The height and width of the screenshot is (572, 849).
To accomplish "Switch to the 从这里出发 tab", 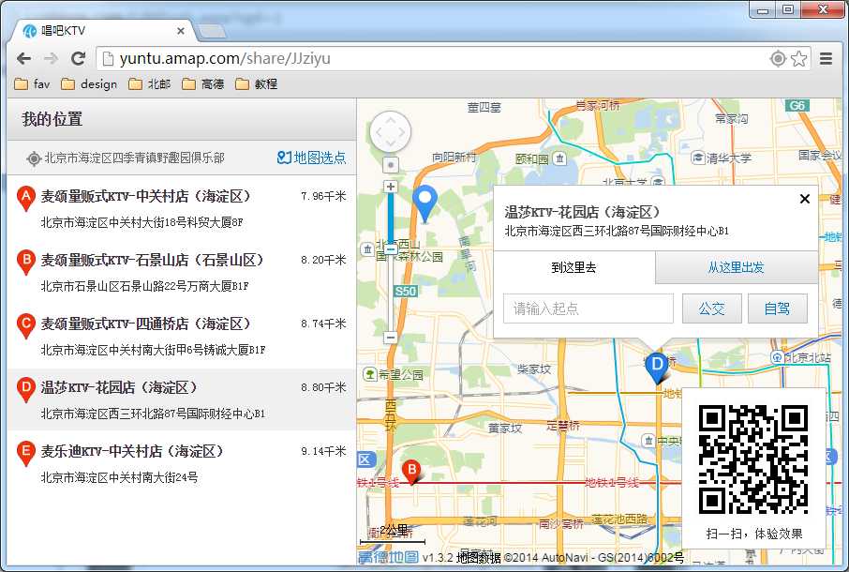I will (737, 267).
